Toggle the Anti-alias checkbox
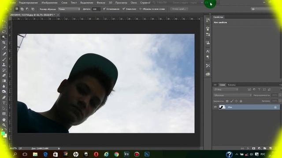Viewport: 282px width, 158px height. pyautogui.click(x=104, y=9)
